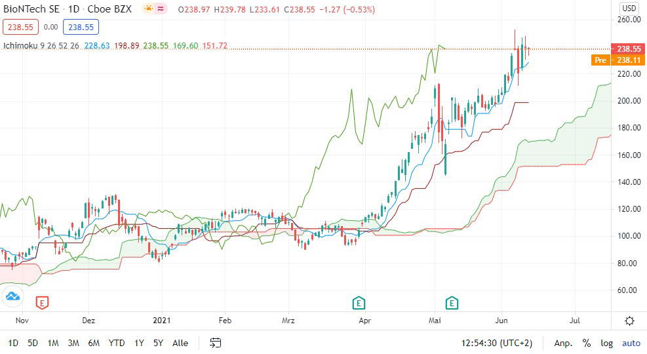Open the timezone clock 12:54:30 (UTC+2)
The image size is (647, 354).
coord(496,343)
